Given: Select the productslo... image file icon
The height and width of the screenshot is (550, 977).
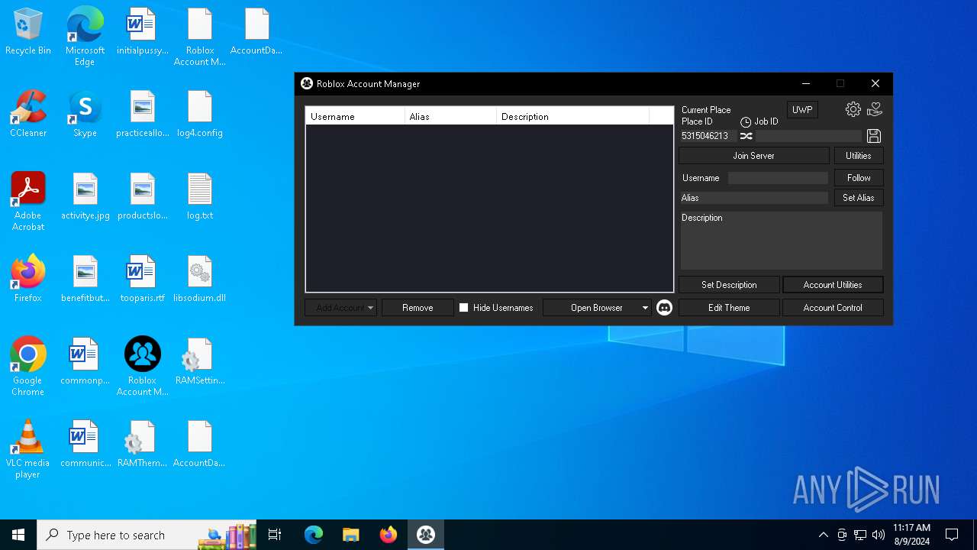Looking at the screenshot, I should (142, 196).
